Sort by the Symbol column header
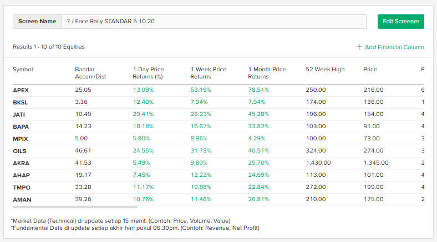This screenshot has width=437, height=242. click(x=23, y=70)
